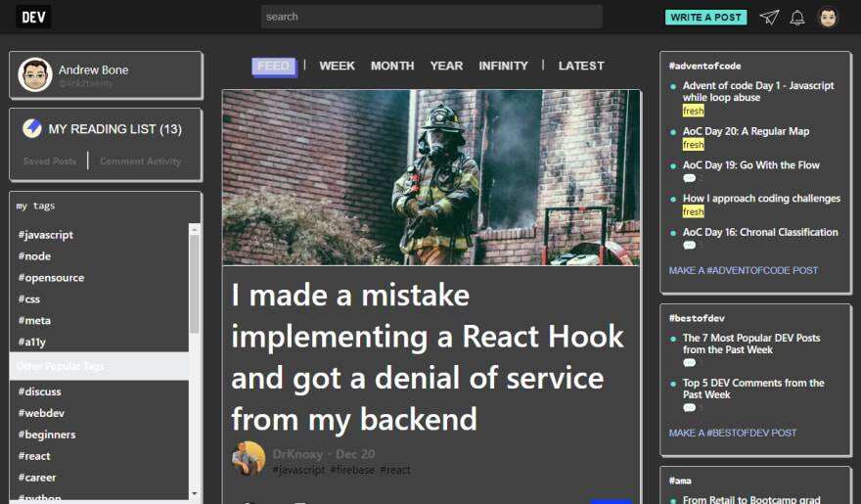Select the INFINITY feed tab
Image resolution: width=861 pixels, height=504 pixels.
click(x=503, y=66)
